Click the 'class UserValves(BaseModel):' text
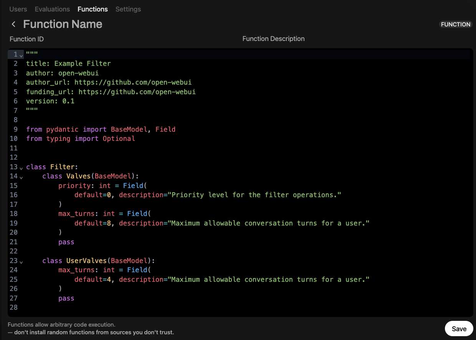Viewport: 476px width, 340px height. (98, 261)
